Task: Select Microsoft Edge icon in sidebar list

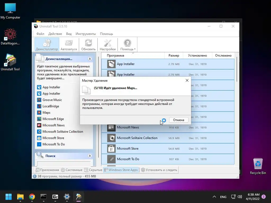Action: (39, 119)
